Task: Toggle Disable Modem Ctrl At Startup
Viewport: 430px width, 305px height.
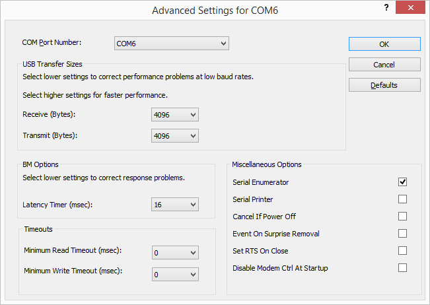Action: pos(402,268)
